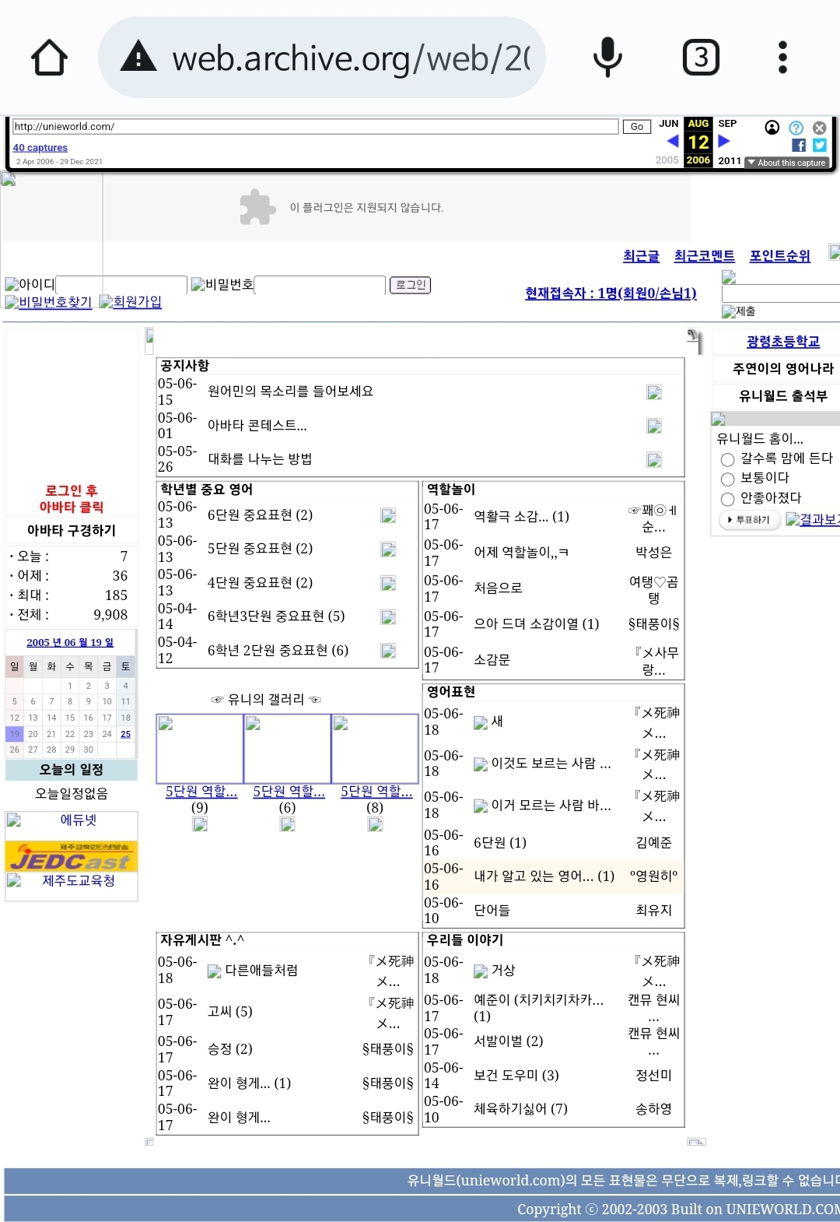
Task: Click the 로그인 button
Action: pyautogui.click(x=410, y=285)
